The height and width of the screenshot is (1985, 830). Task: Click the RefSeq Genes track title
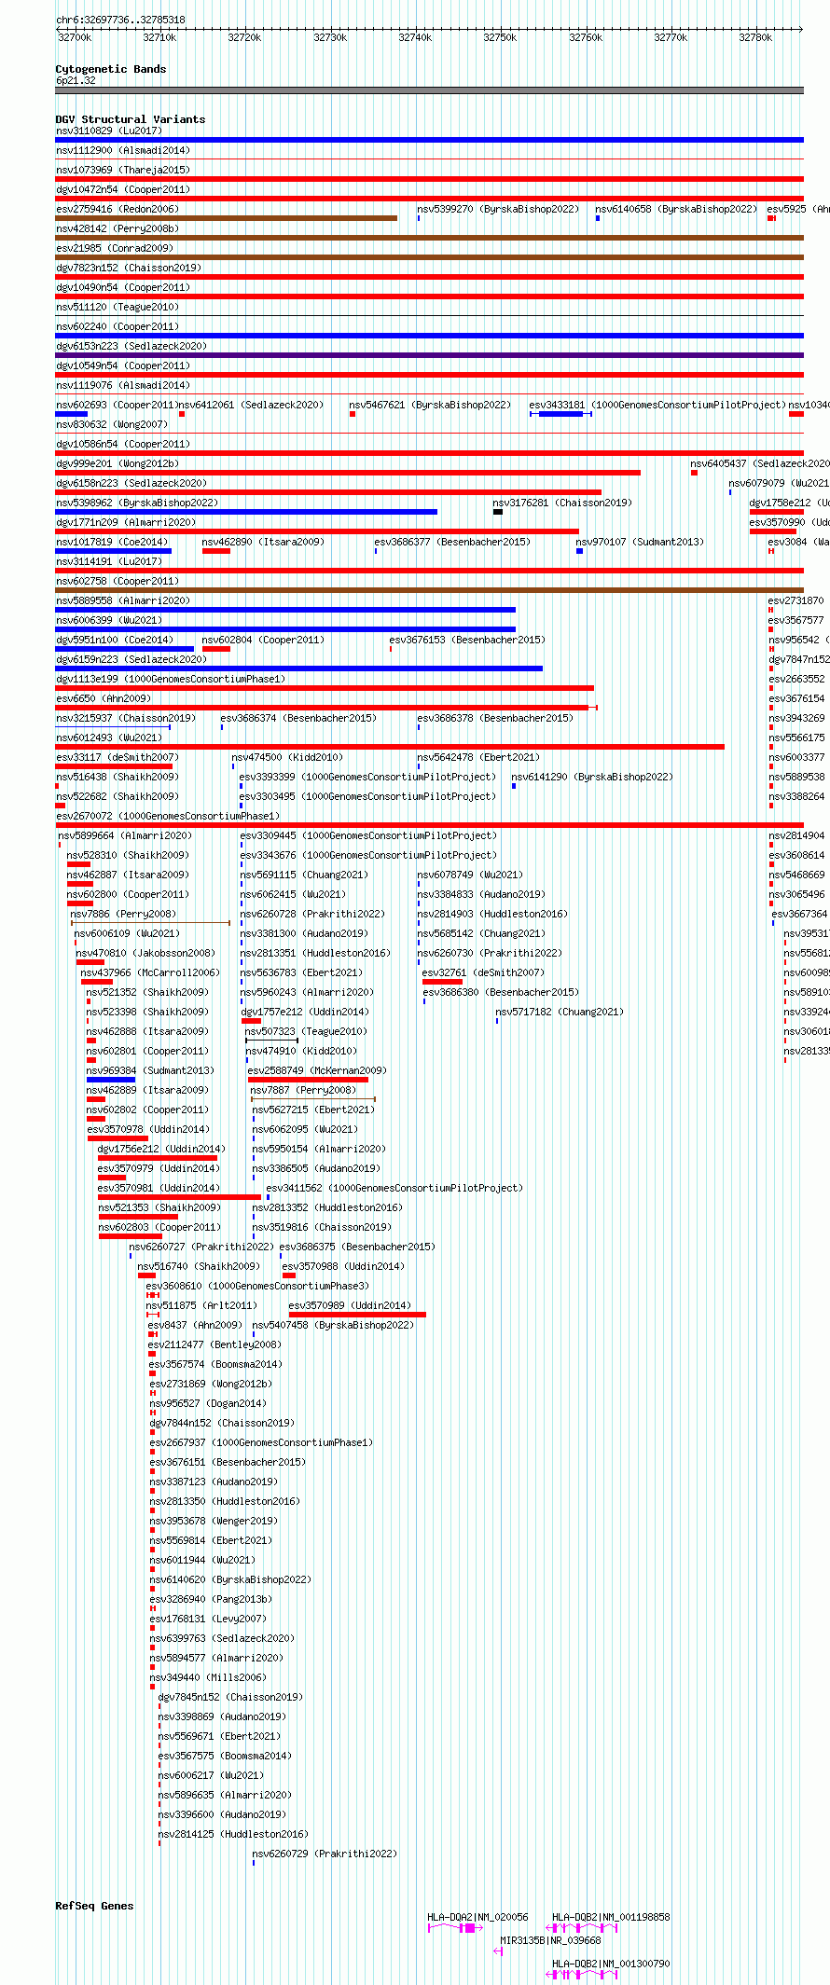point(94,1906)
